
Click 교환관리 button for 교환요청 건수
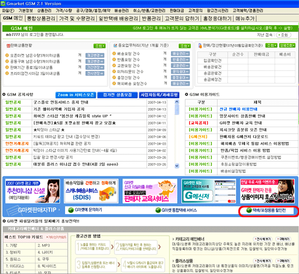180,65
